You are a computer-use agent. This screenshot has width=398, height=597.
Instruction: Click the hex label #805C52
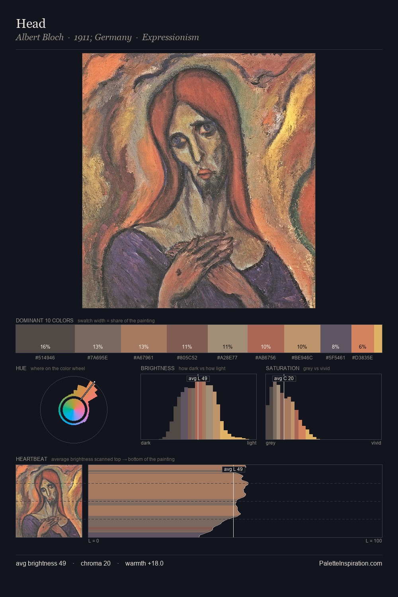coord(187,358)
